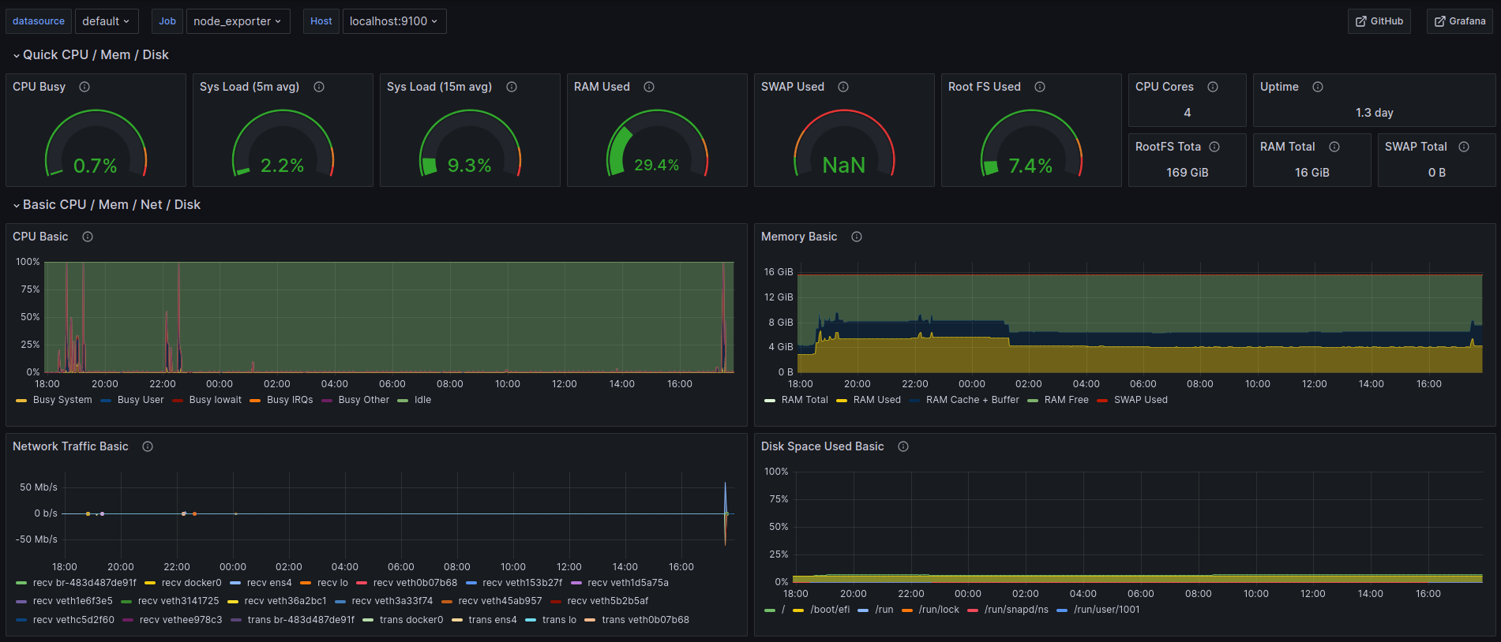
Task: Select recv docker0 legend entry
Action: click(x=192, y=583)
